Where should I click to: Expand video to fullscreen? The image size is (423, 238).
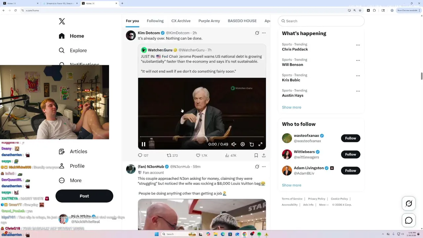(260, 144)
